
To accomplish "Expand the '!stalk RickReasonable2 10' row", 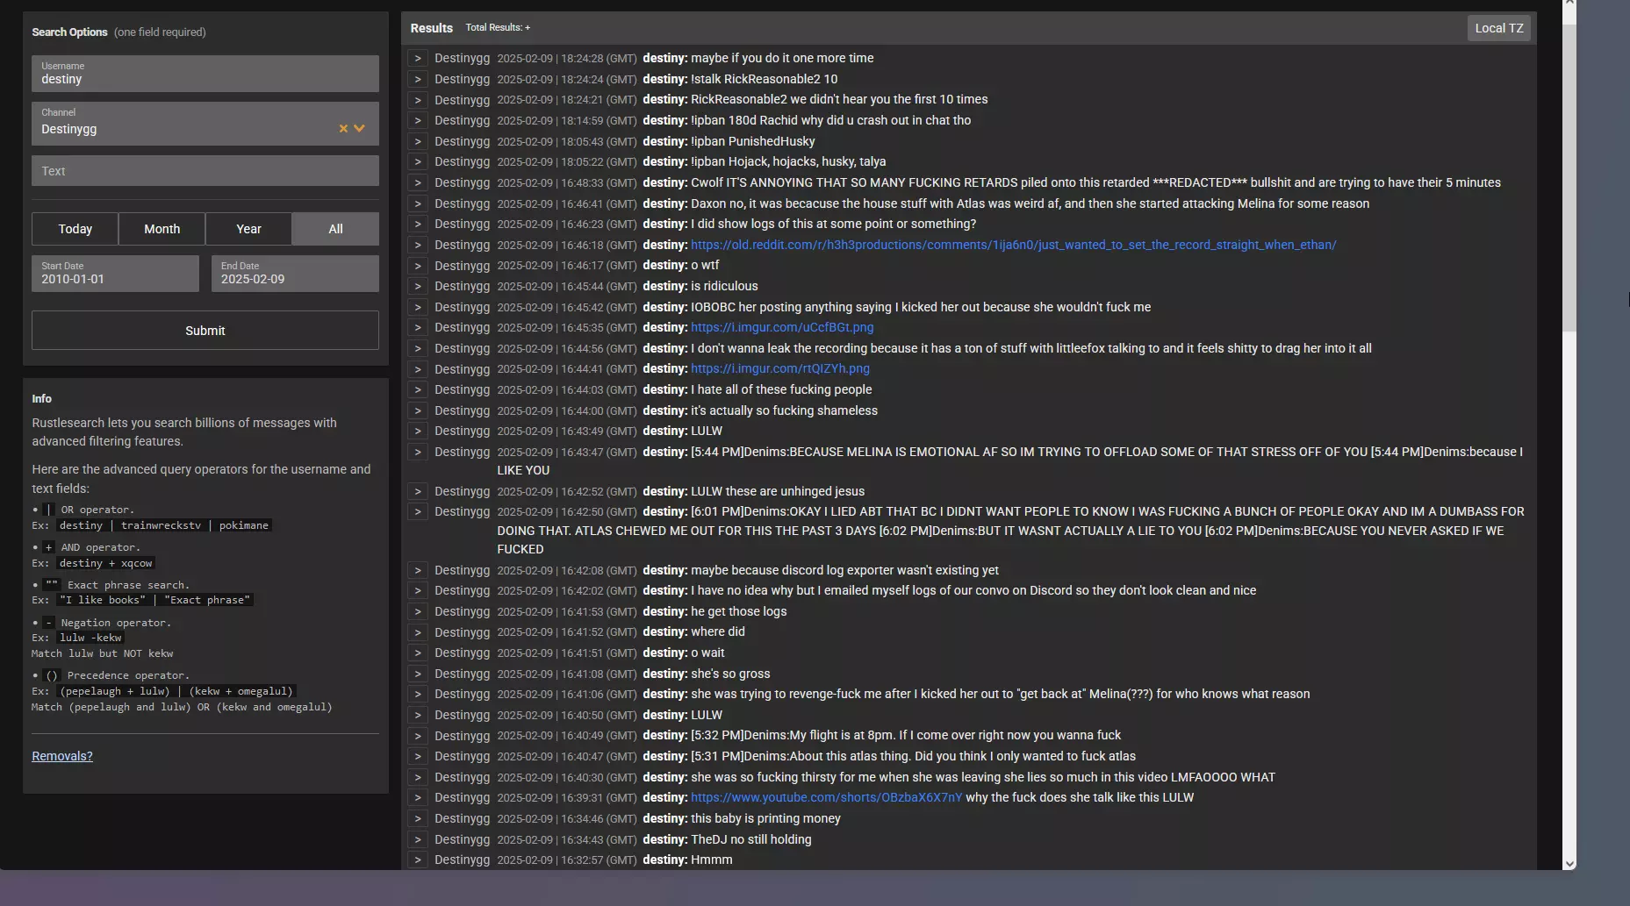I will (418, 79).
